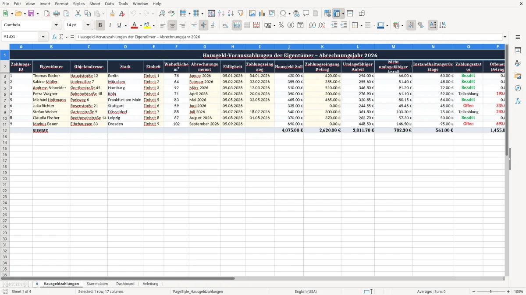This screenshot has height=295, width=526.
Task: Toggle Align Left
Action: [163, 25]
